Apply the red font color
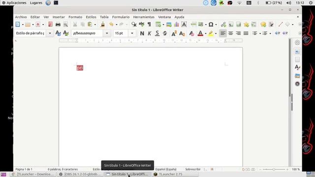Image resolution: width=315 pixels, height=177 pixels. pos(200,33)
